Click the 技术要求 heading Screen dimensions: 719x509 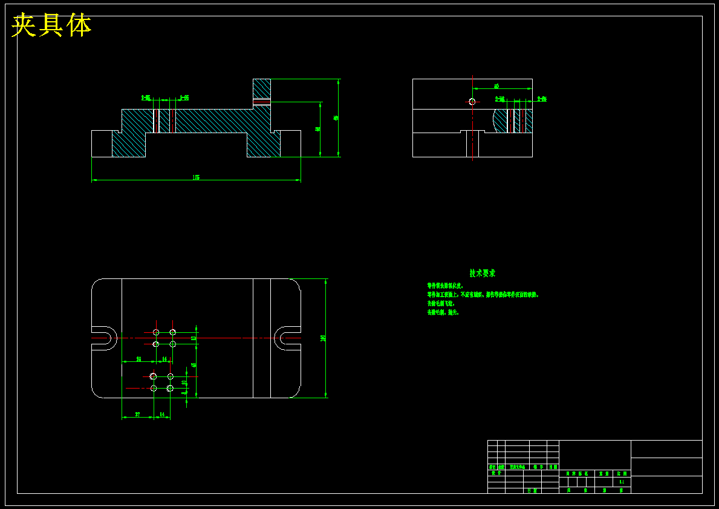click(483, 273)
